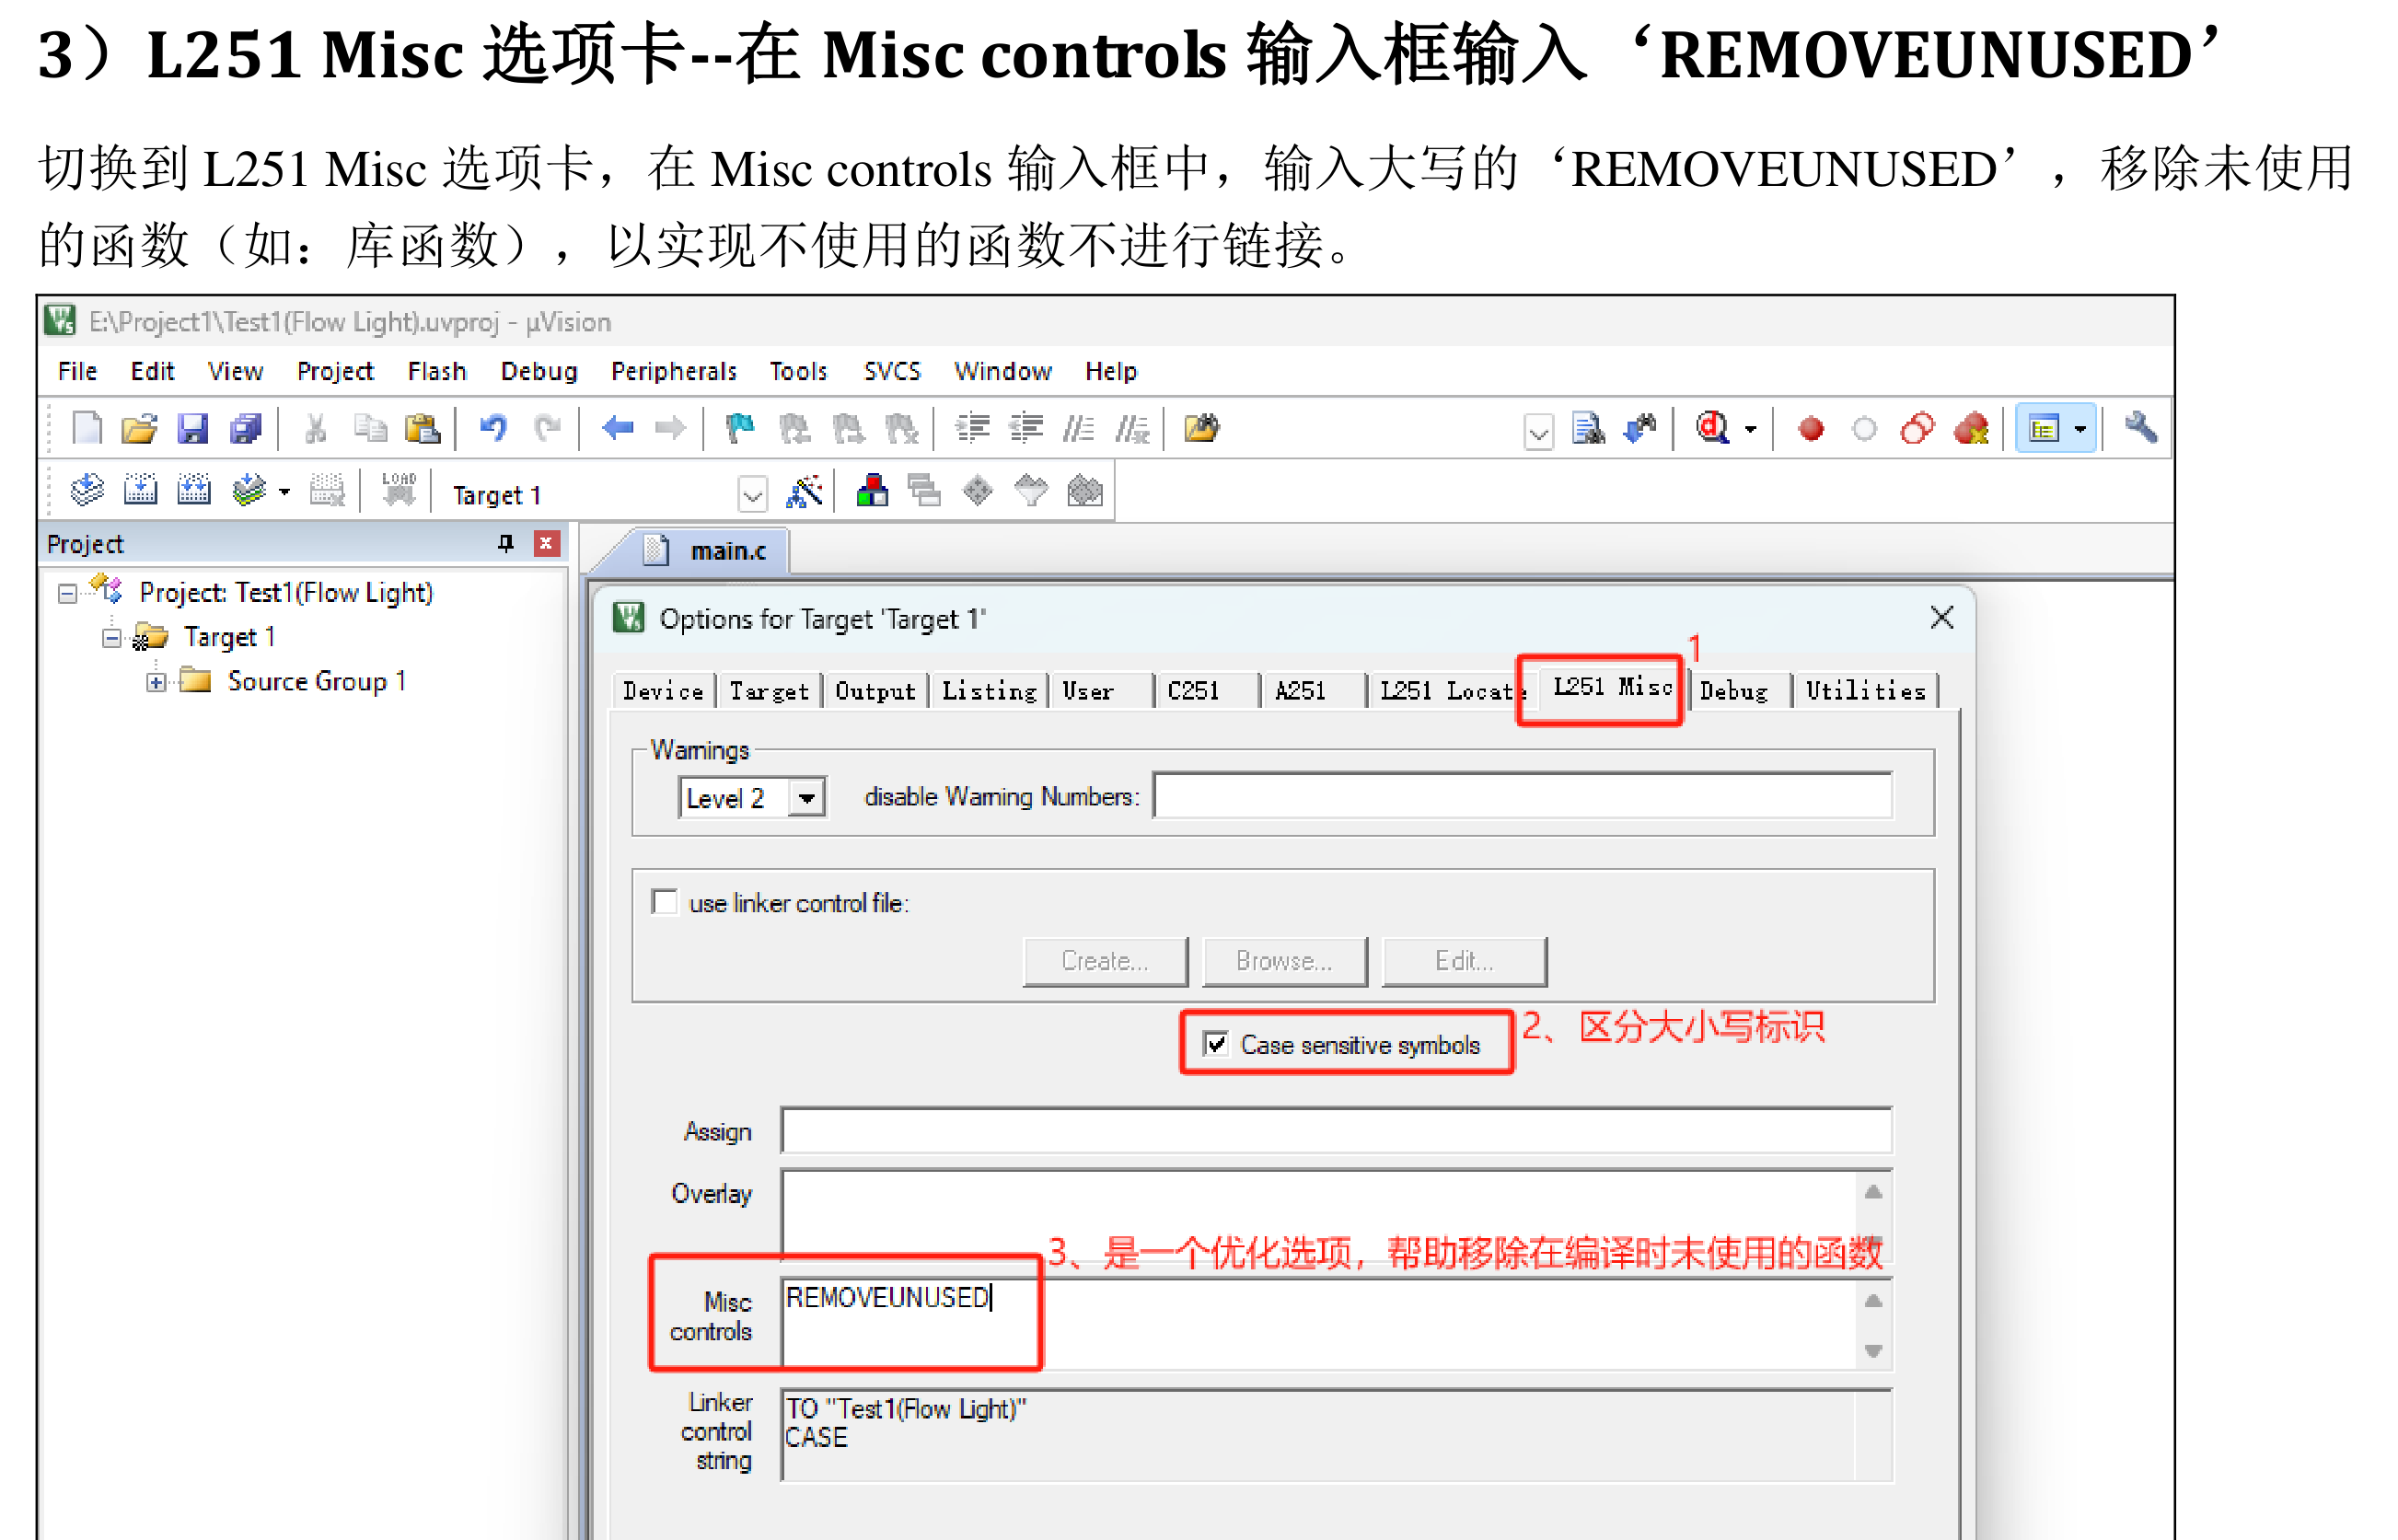The image size is (2398, 1540).
Task: Enable use linker control file checkbox
Action: tap(665, 902)
